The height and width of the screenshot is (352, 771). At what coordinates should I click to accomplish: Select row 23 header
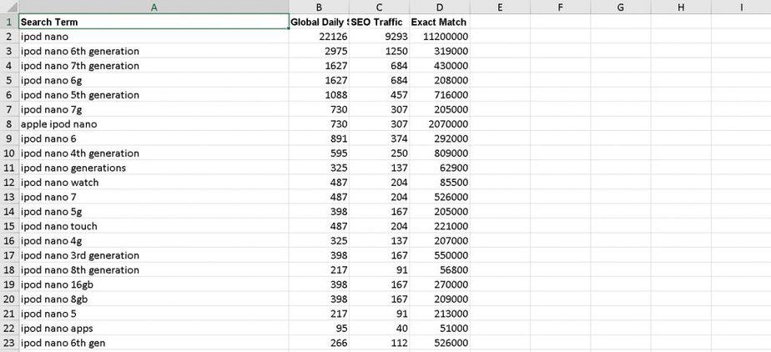(9, 343)
